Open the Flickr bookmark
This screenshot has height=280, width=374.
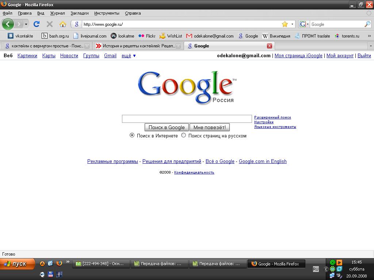[x=147, y=36]
